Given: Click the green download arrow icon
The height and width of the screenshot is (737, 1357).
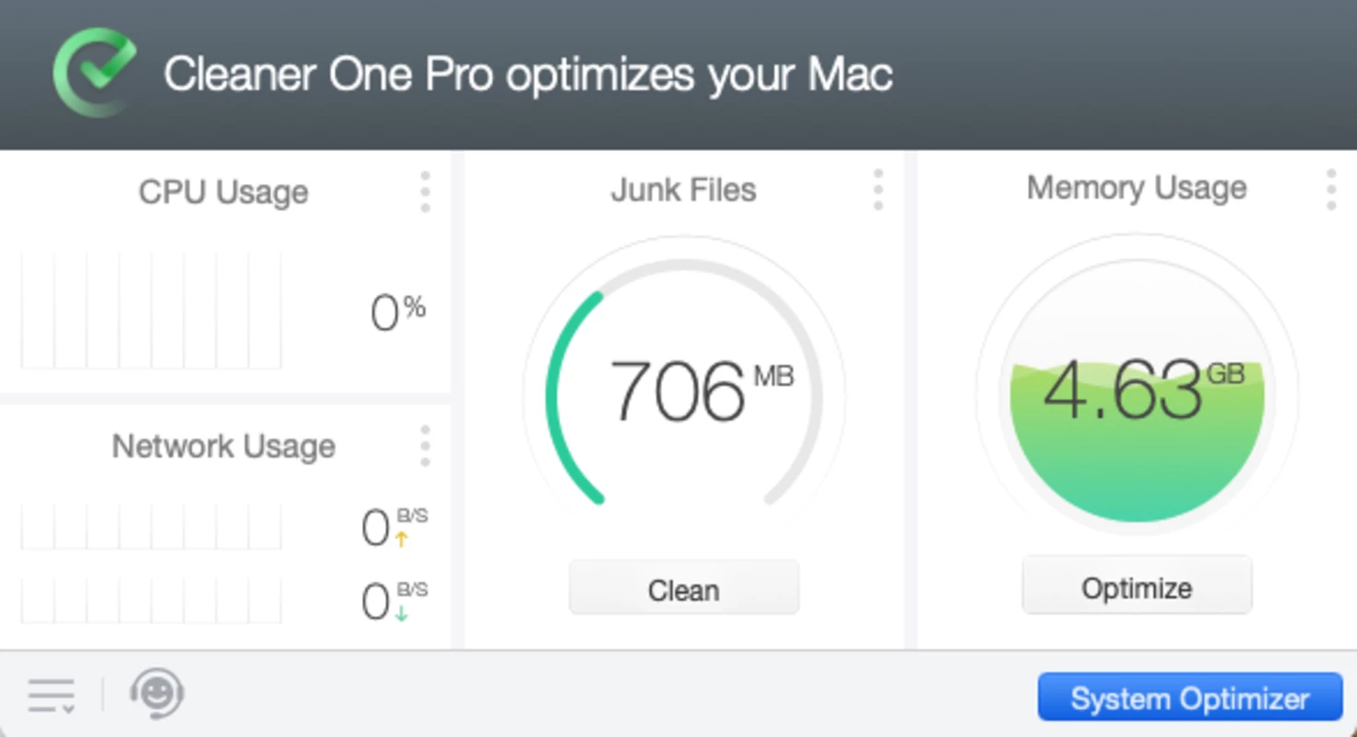Looking at the screenshot, I should coord(401,614).
